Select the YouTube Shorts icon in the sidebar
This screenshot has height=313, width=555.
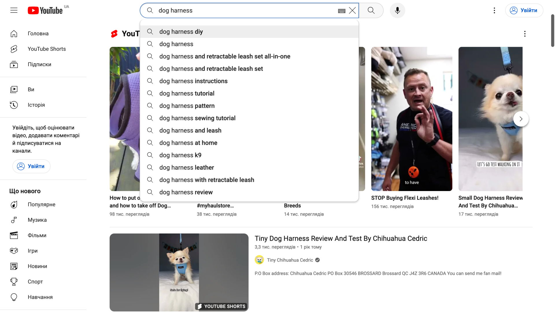14,49
